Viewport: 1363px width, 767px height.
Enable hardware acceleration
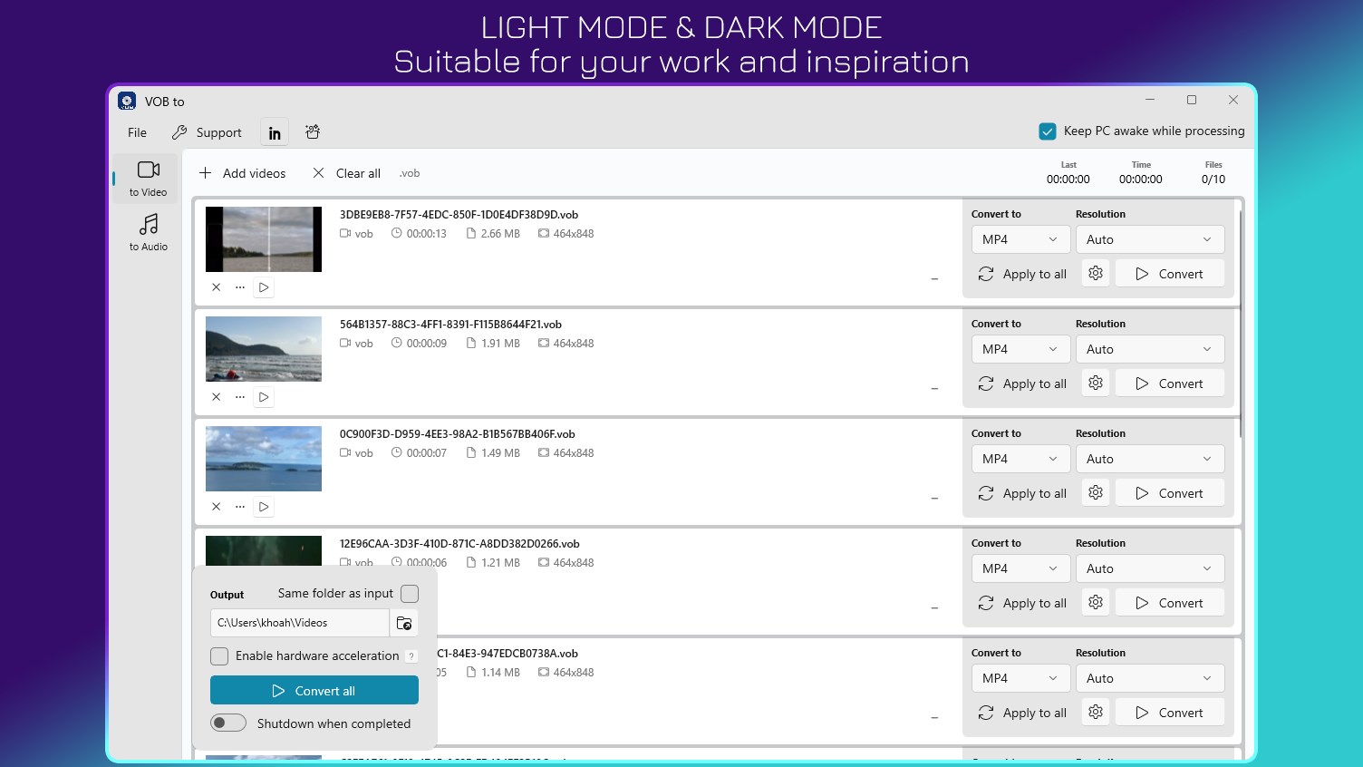point(218,655)
